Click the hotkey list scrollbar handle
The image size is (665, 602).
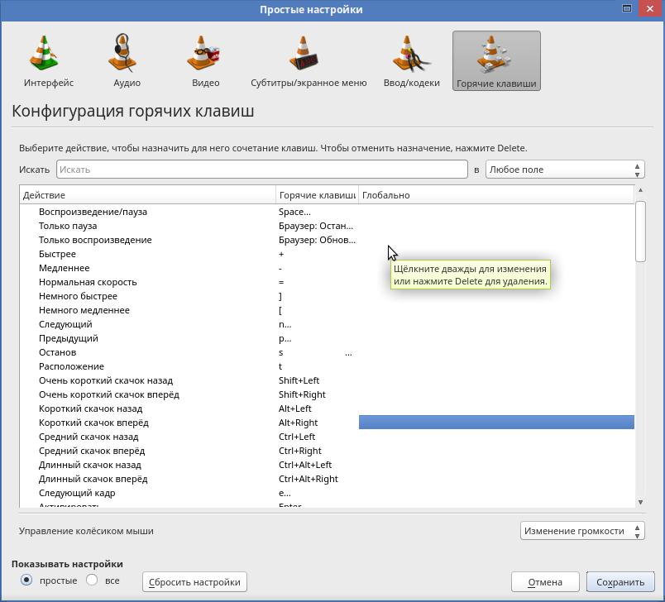640,232
